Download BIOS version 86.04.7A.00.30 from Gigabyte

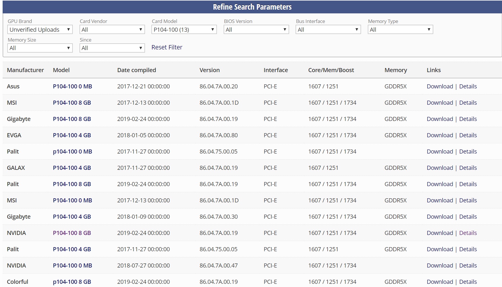(440, 217)
